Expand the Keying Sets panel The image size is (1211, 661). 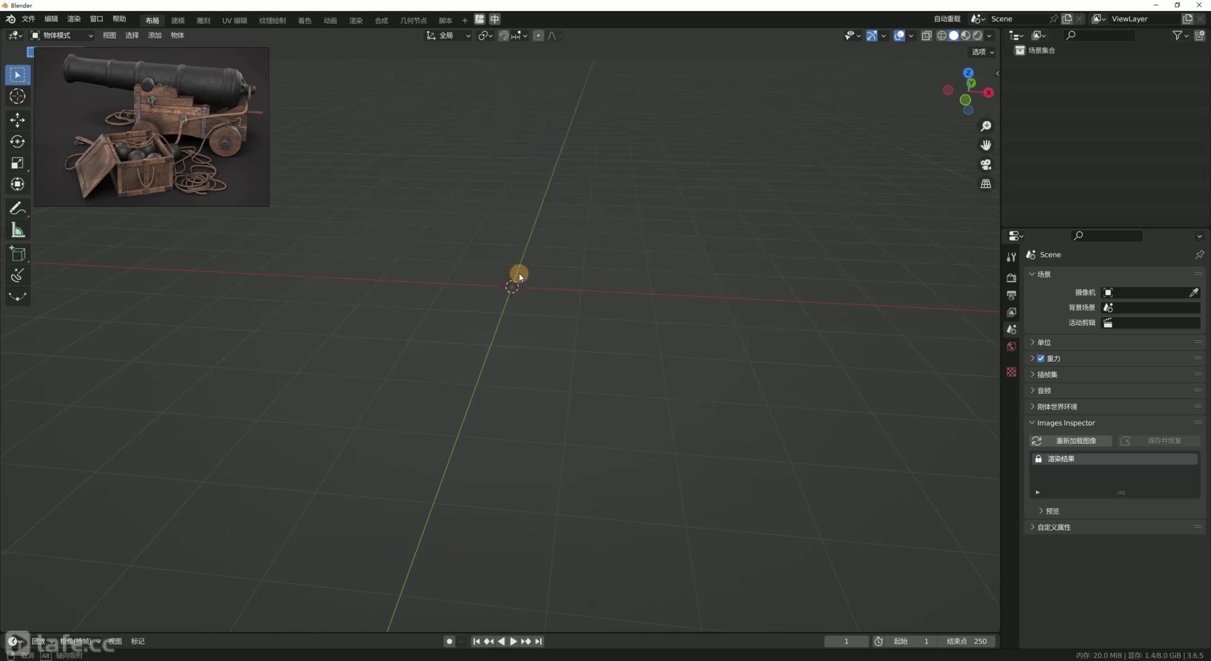click(x=1115, y=374)
